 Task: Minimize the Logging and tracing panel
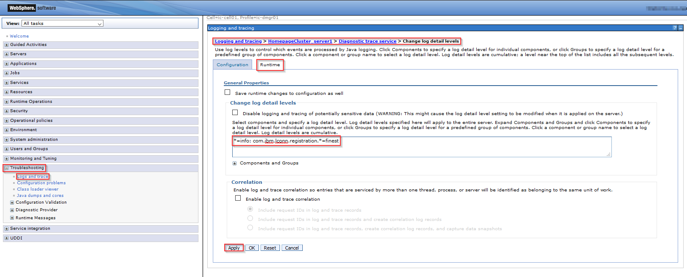[681, 28]
